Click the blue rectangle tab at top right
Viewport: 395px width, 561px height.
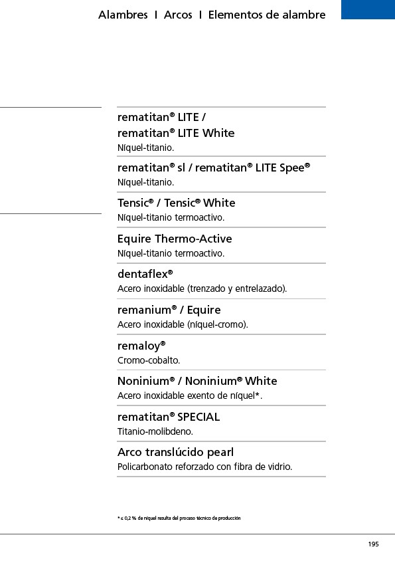tap(368, 10)
